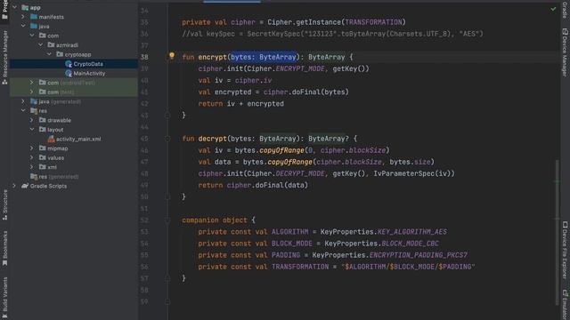Select the MainActivity Kotlin class icon
Viewport: 570px width, 320px height.
[x=69, y=73]
